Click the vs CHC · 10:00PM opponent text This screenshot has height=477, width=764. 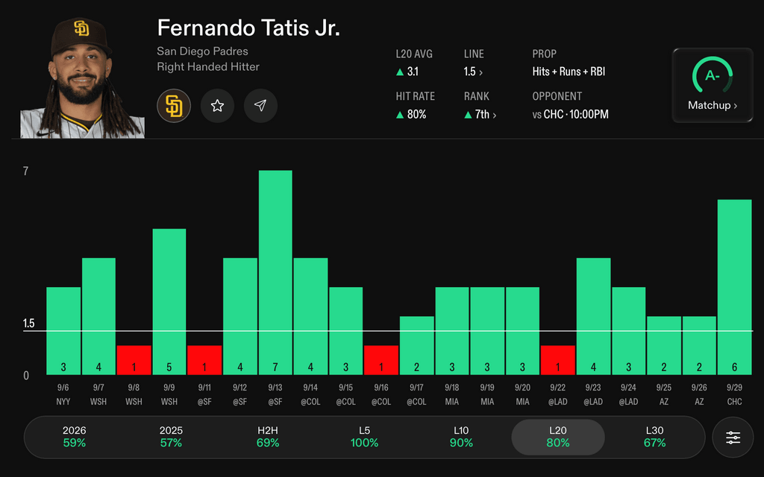point(571,114)
